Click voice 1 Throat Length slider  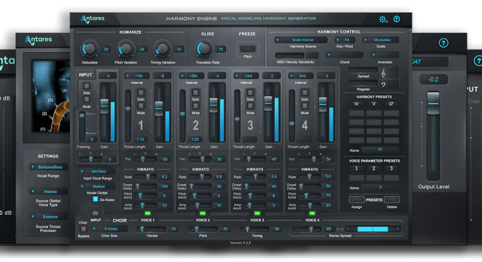point(128,116)
